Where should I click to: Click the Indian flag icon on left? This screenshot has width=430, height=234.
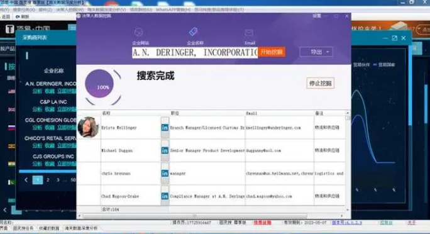(11, 164)
